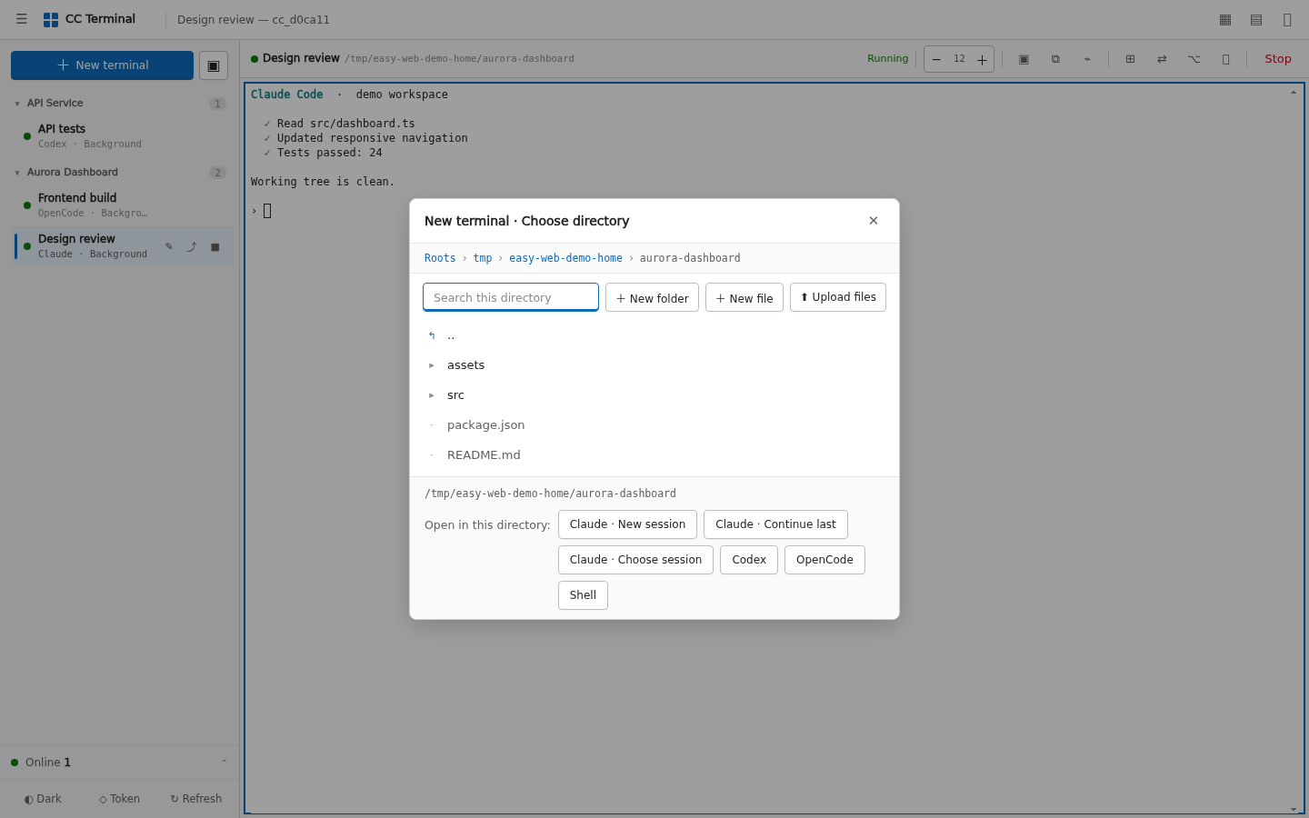Open the Token settings
Viewport: 1309px width, 818px height.
pos(119,799)
